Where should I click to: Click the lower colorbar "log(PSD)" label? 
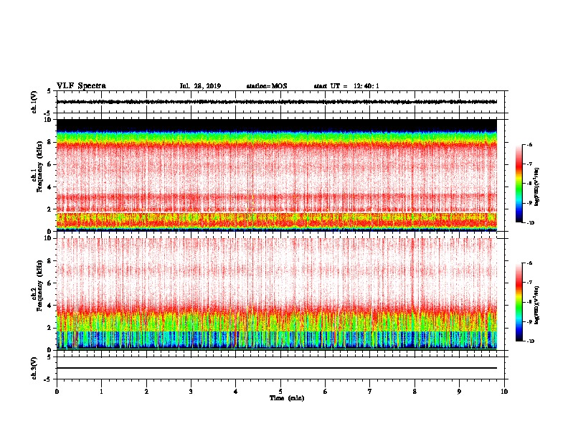pos(537,305)
